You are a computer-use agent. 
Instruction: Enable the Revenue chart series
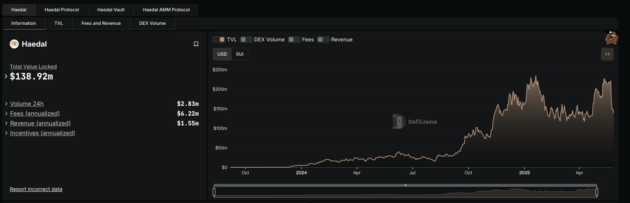pyautogui.click(x=335, y=39)
